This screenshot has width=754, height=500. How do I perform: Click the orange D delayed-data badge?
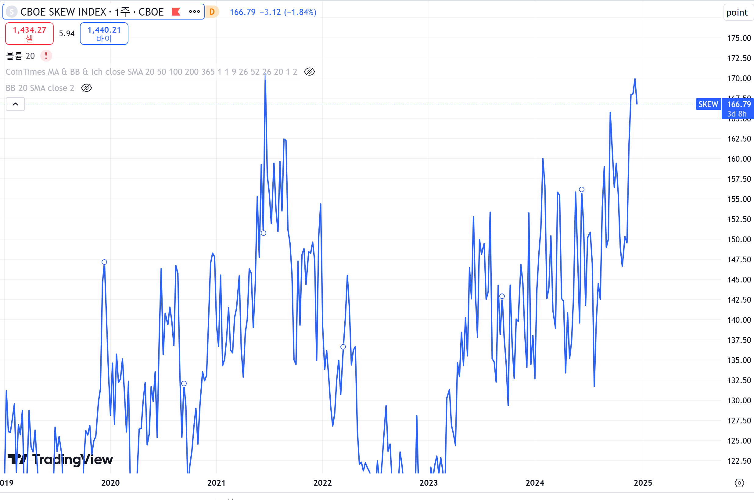[x=212, y=12]
